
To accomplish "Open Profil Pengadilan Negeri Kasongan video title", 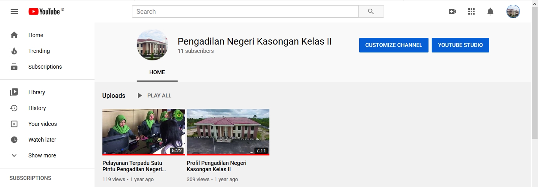I will pyautogui.click(x=217, y=166).
